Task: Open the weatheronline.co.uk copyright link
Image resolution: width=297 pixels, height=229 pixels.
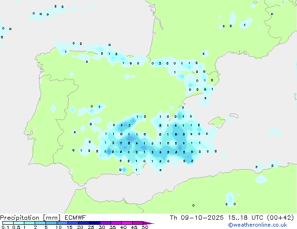Action: pyautogui.click(x=258, y=225)
